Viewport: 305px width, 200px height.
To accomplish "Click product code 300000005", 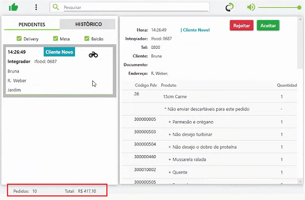I will coord(145,119).
